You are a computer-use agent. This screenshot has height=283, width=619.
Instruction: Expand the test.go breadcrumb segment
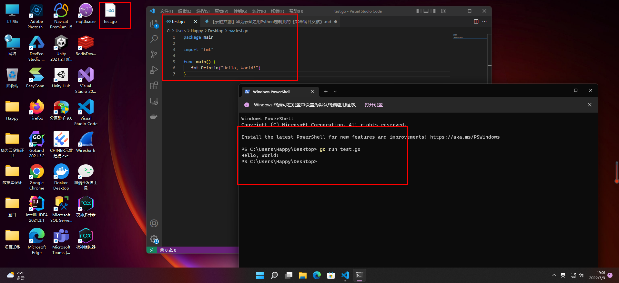[x=239, y=31]
